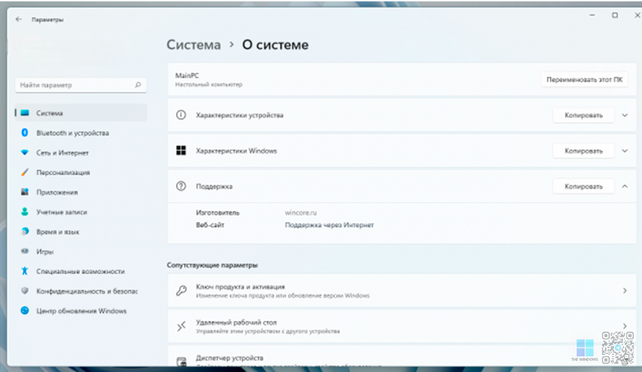Click the Изготовитель label
This screenshot has width=642, height=372.
click(x=217, y=213)
